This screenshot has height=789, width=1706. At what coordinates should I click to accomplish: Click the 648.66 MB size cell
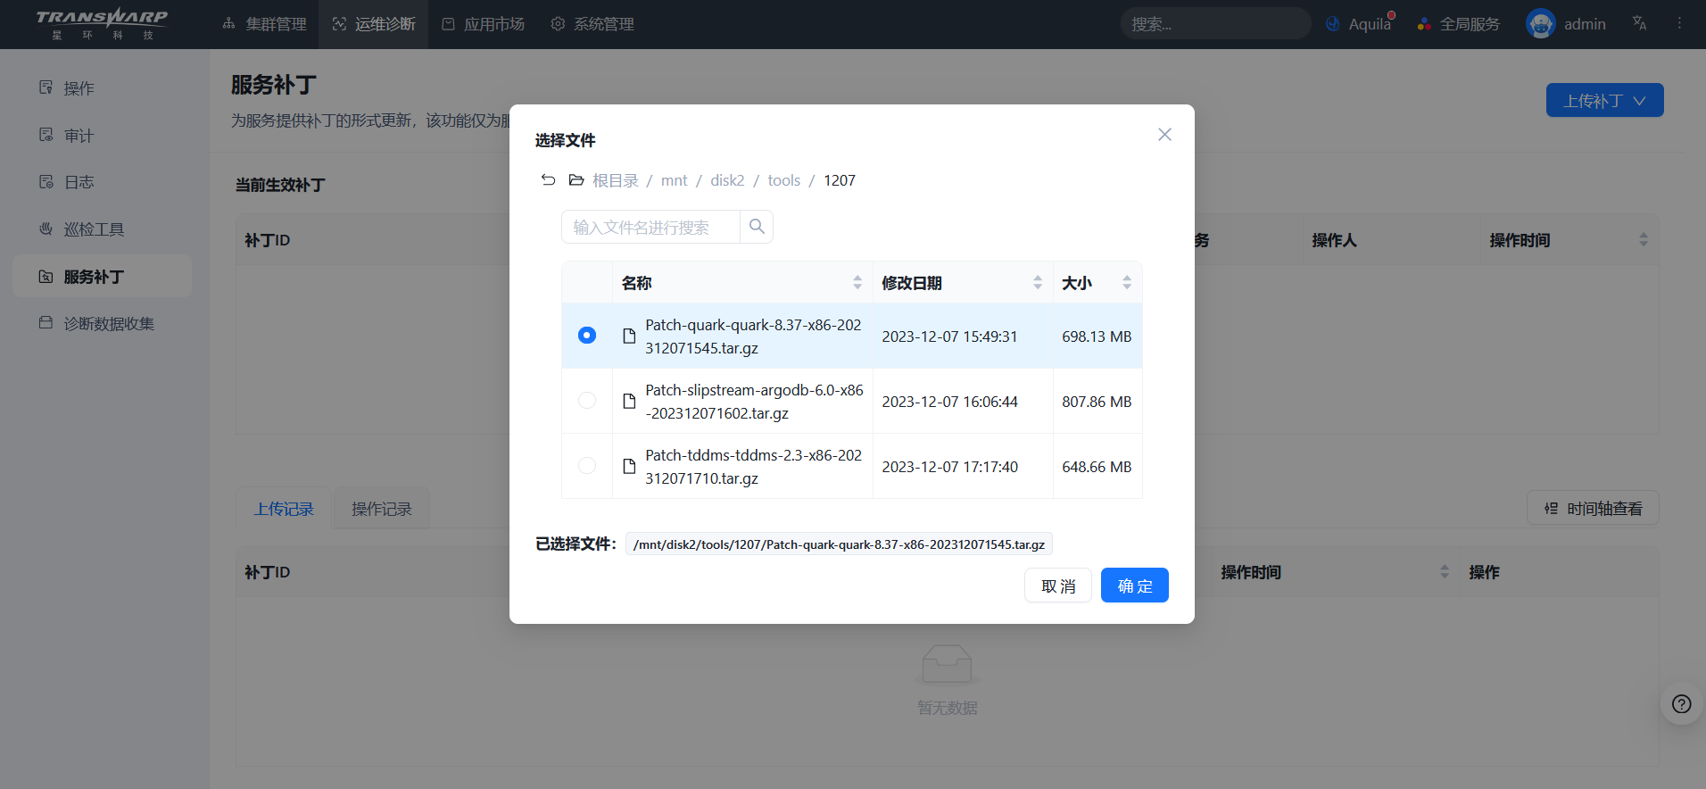1097,467
